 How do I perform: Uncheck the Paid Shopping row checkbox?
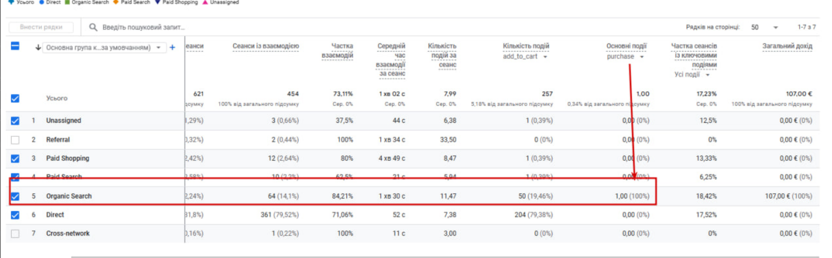point(15,159)
